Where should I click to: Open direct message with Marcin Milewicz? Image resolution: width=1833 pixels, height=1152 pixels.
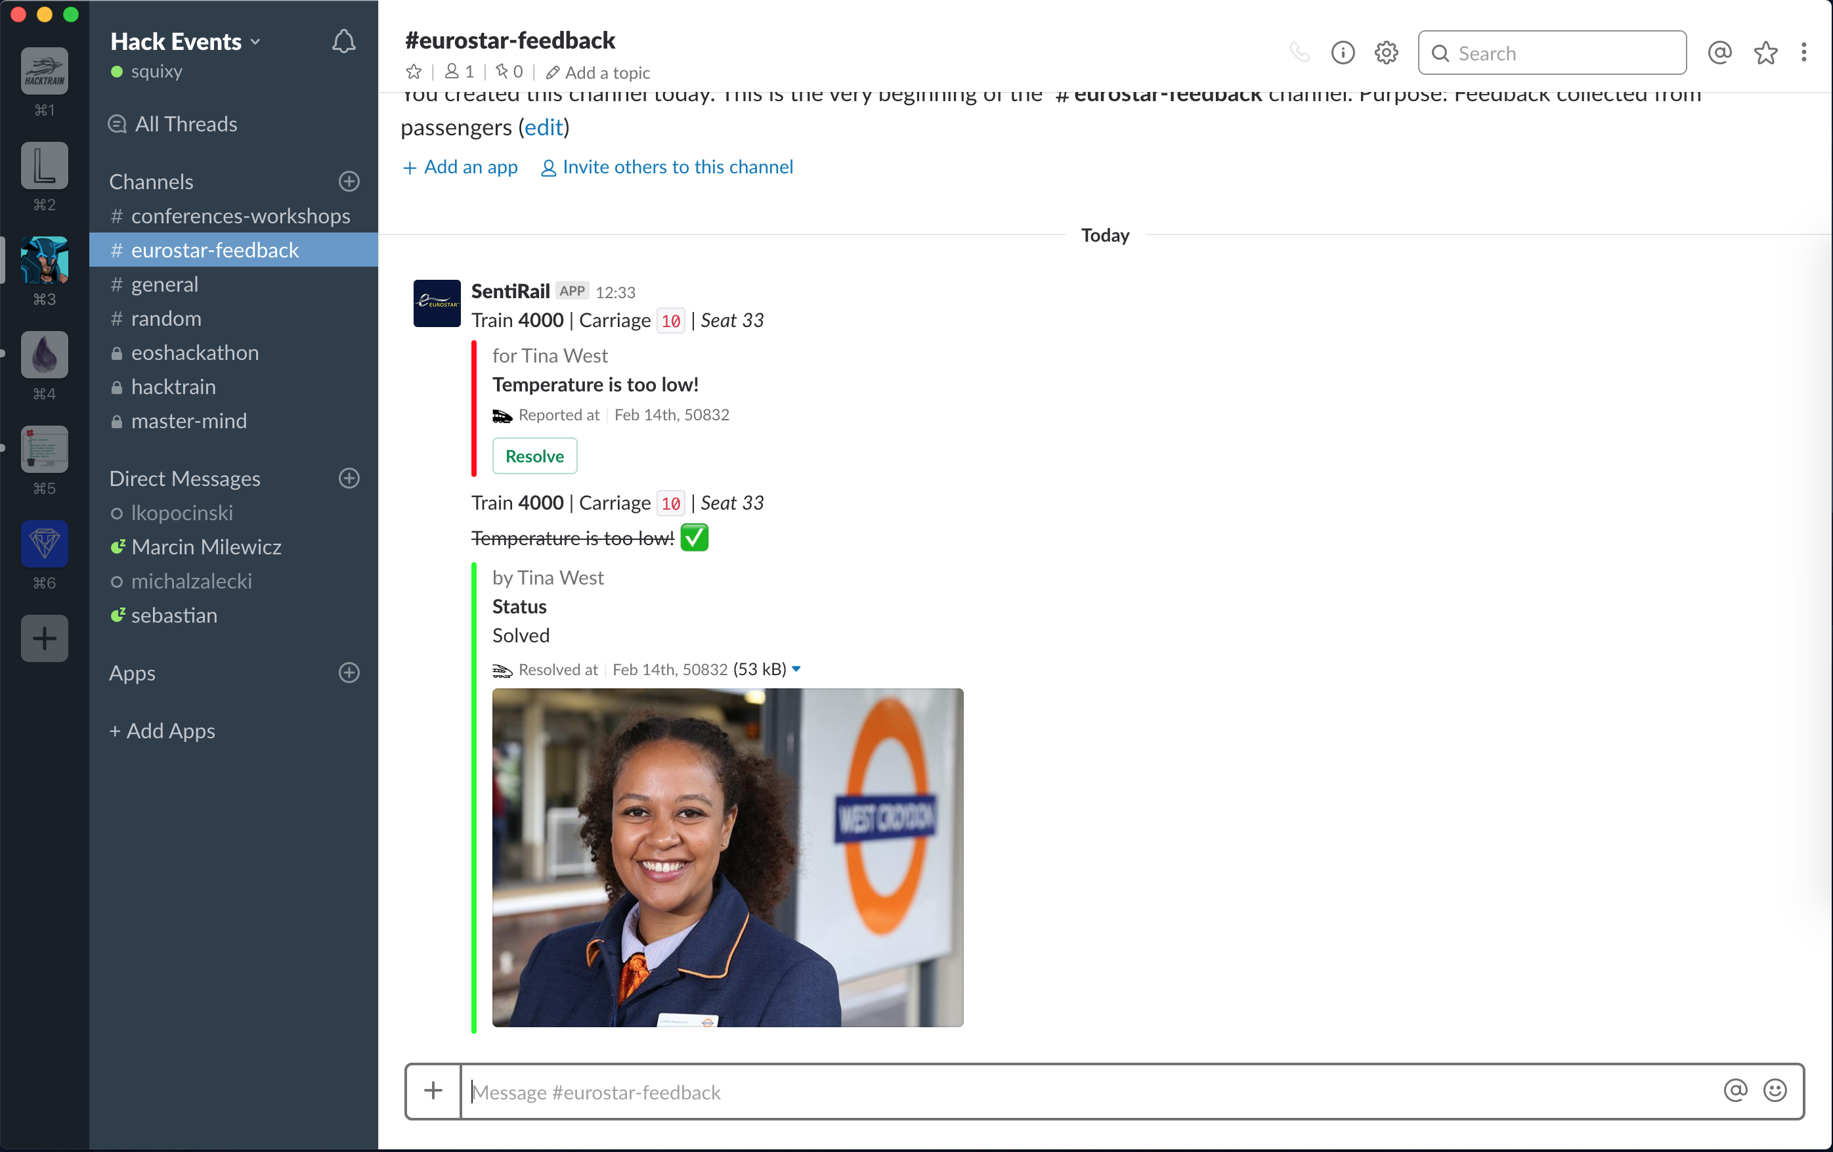click(205, 546)
